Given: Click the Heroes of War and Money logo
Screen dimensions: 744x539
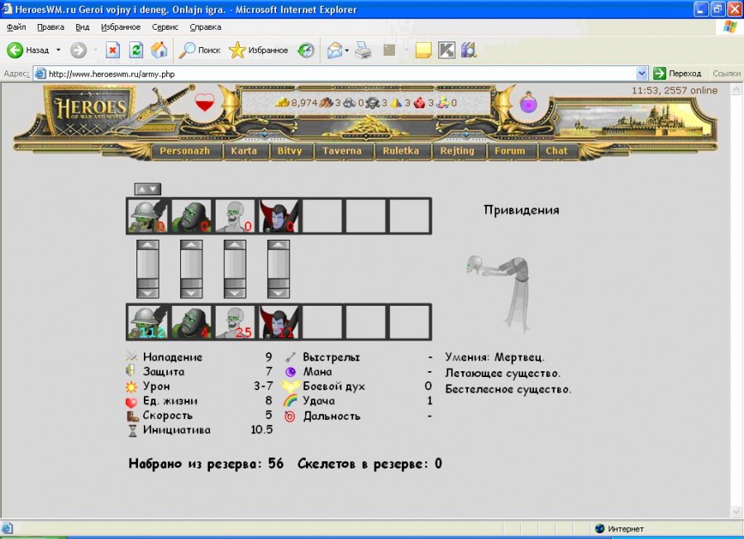Looking at the screenshot, I should pos(90,111).
